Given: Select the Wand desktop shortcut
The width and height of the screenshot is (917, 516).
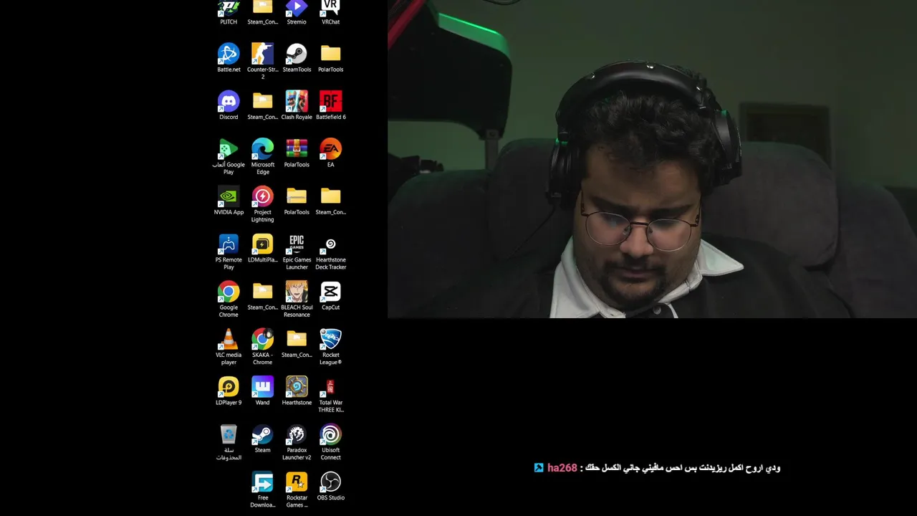Looking at the screenshot, I should pos(262,391).
